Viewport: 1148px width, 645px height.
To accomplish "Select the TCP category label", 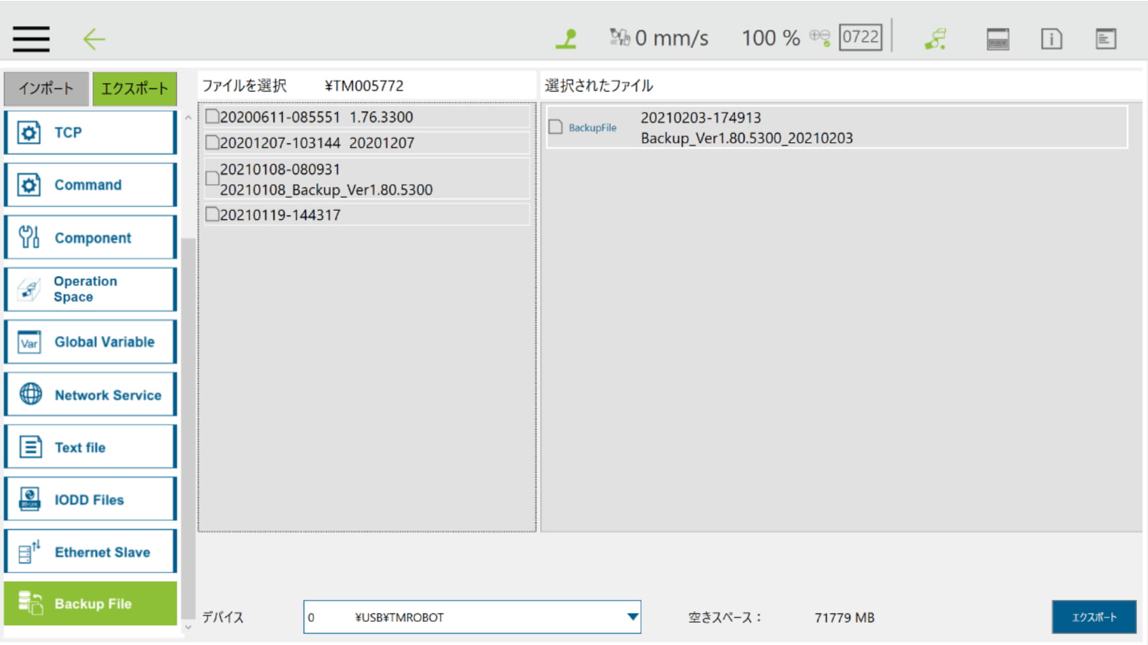I will (x=68, y=133).
